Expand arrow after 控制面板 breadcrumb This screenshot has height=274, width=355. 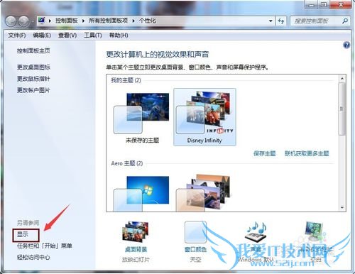click(83, 21)
